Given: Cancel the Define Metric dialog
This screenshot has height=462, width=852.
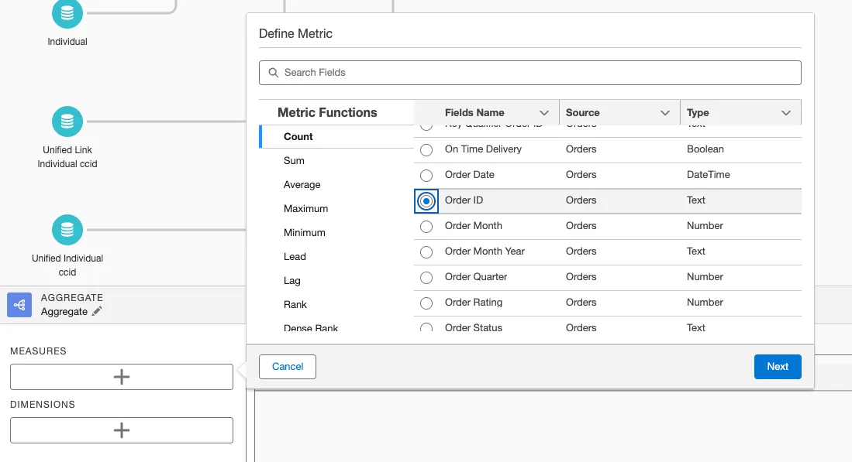Looking at the screenshot, I should click(288, 367).
